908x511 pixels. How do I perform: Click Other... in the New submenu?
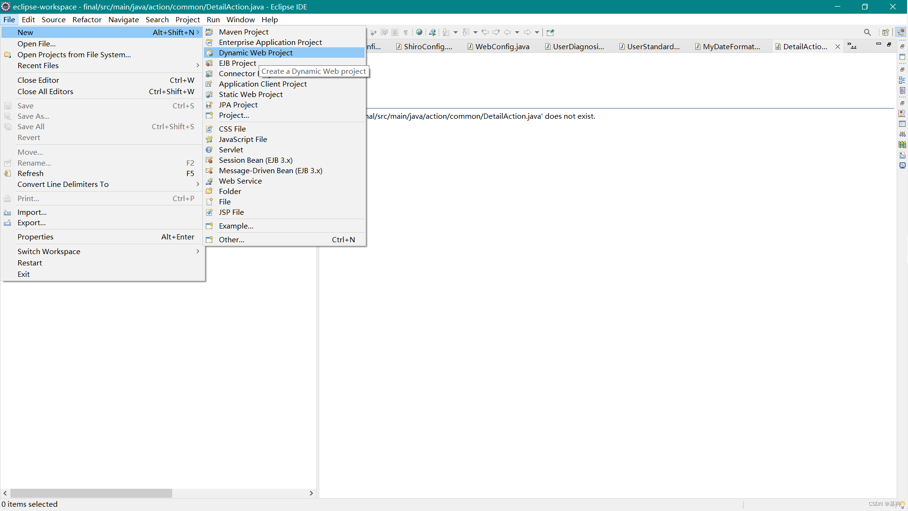click(x=231, y=239)
